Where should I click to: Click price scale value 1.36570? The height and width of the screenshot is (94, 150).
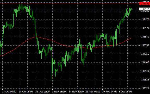pyautogui.click(x=145, y=28)
